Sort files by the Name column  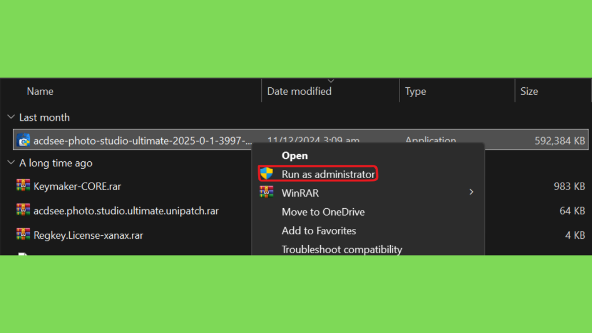click(x=40, y=91)
